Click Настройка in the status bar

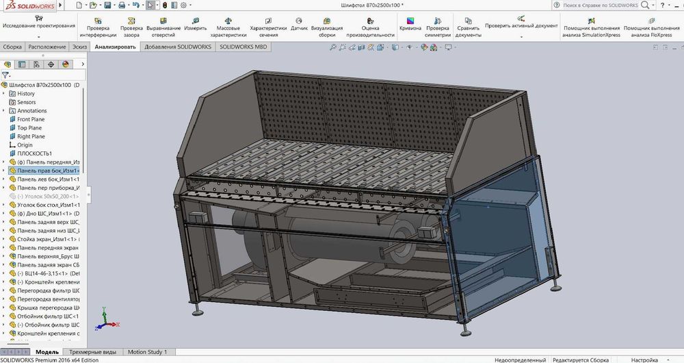tap(644, 360)
